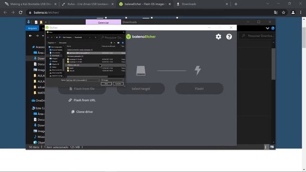Screen dimensions: 306x172
Task: Click Nova pasta in Open dialog
Action: [63, 43]
